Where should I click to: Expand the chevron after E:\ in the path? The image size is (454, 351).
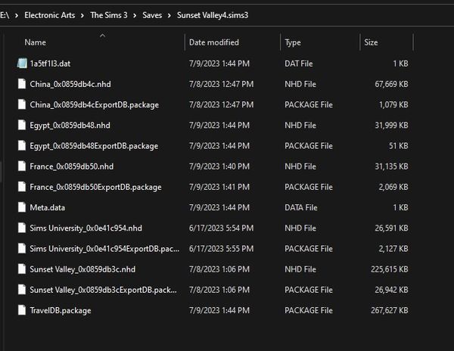tap(17, 15)
